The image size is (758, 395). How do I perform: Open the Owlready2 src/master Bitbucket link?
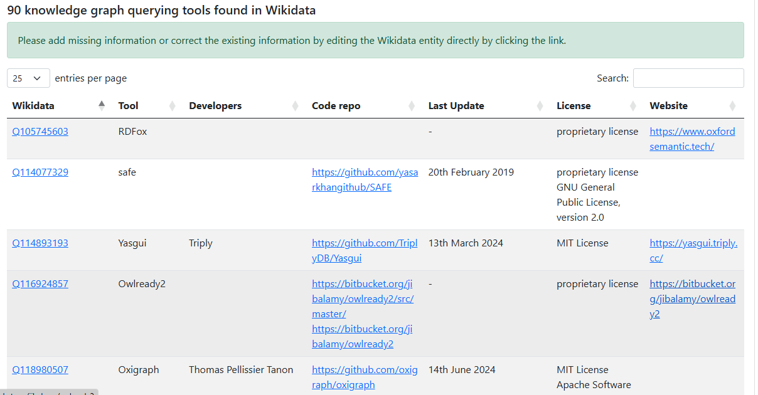pyautogui.click(x=363, y=299)
